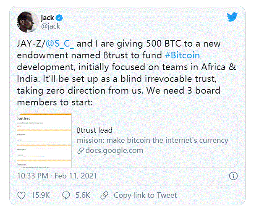
Task: Click the 15.9K likes count
Action: [40, 195]
